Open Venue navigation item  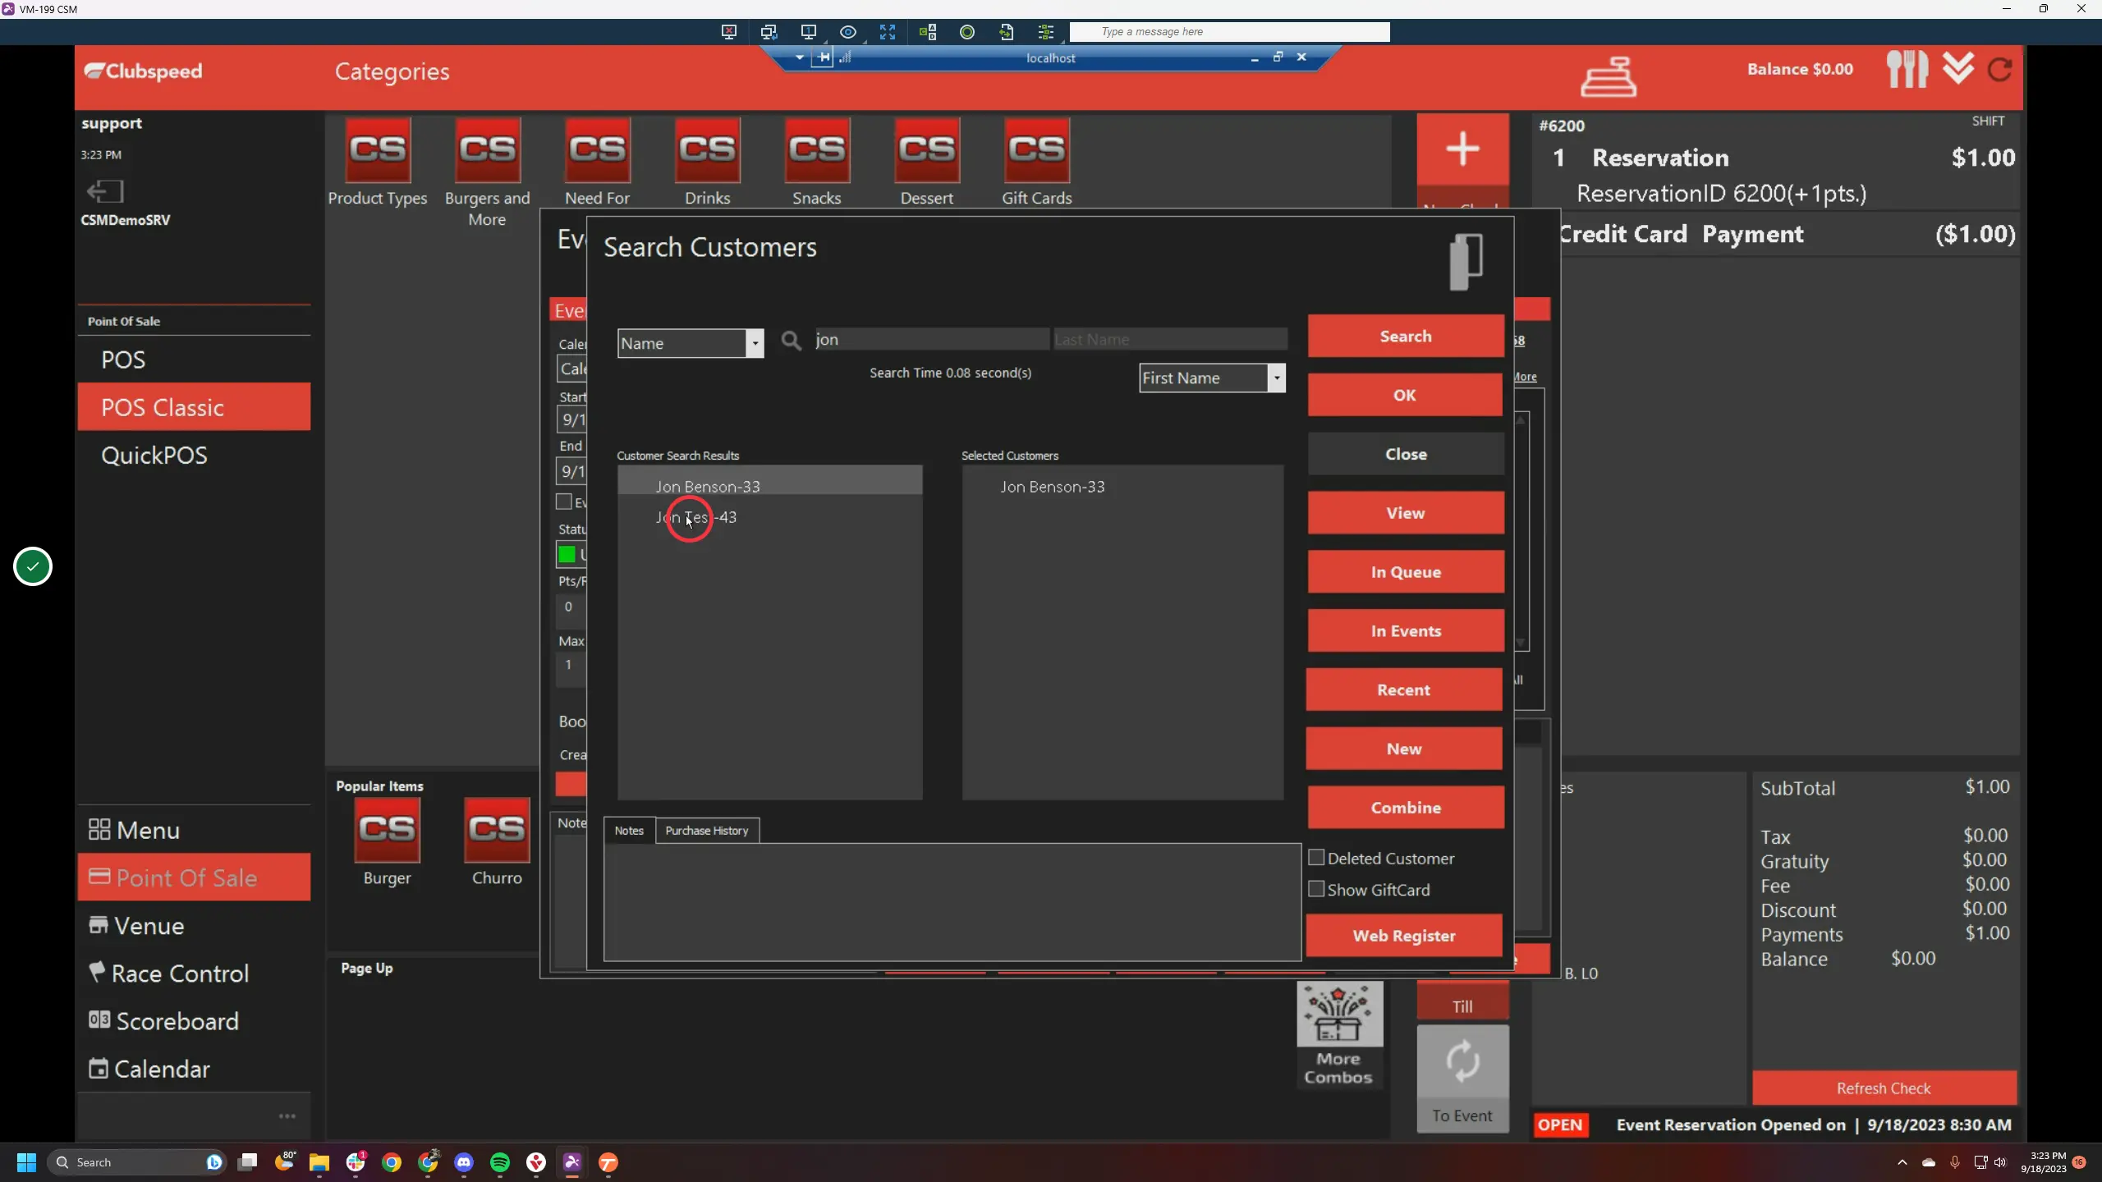tap(194, 926)
